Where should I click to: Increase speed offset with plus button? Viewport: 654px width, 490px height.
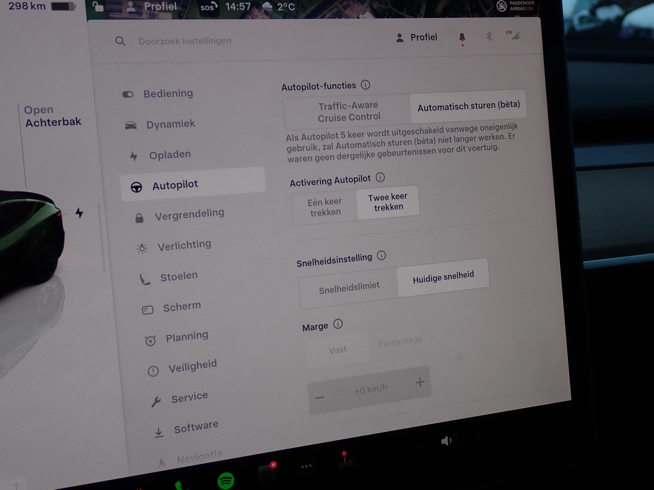(x=420, y=382)
